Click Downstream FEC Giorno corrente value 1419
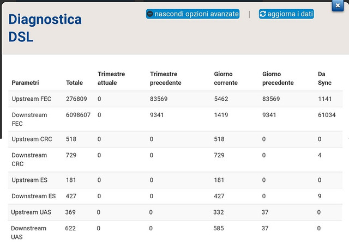Screen dimensions: 349x245 pos(221,115)
